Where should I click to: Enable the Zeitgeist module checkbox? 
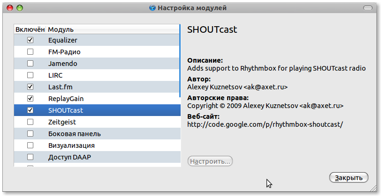[x=30, y=122]
